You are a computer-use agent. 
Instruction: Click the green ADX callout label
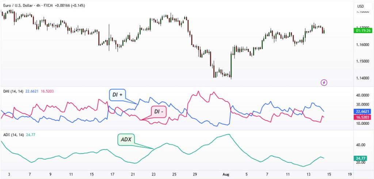(126, 140)
